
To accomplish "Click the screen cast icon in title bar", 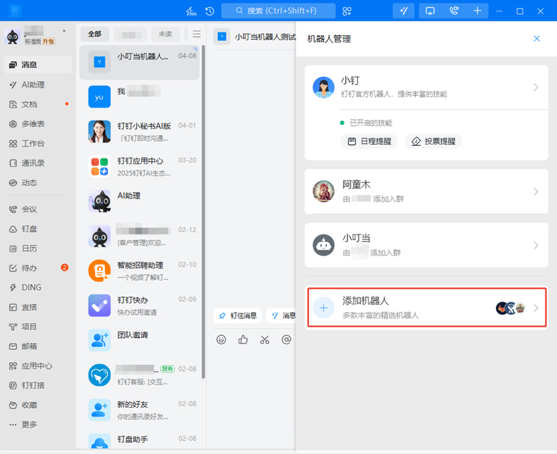I will pyautogui.click(x=430, y=11).
